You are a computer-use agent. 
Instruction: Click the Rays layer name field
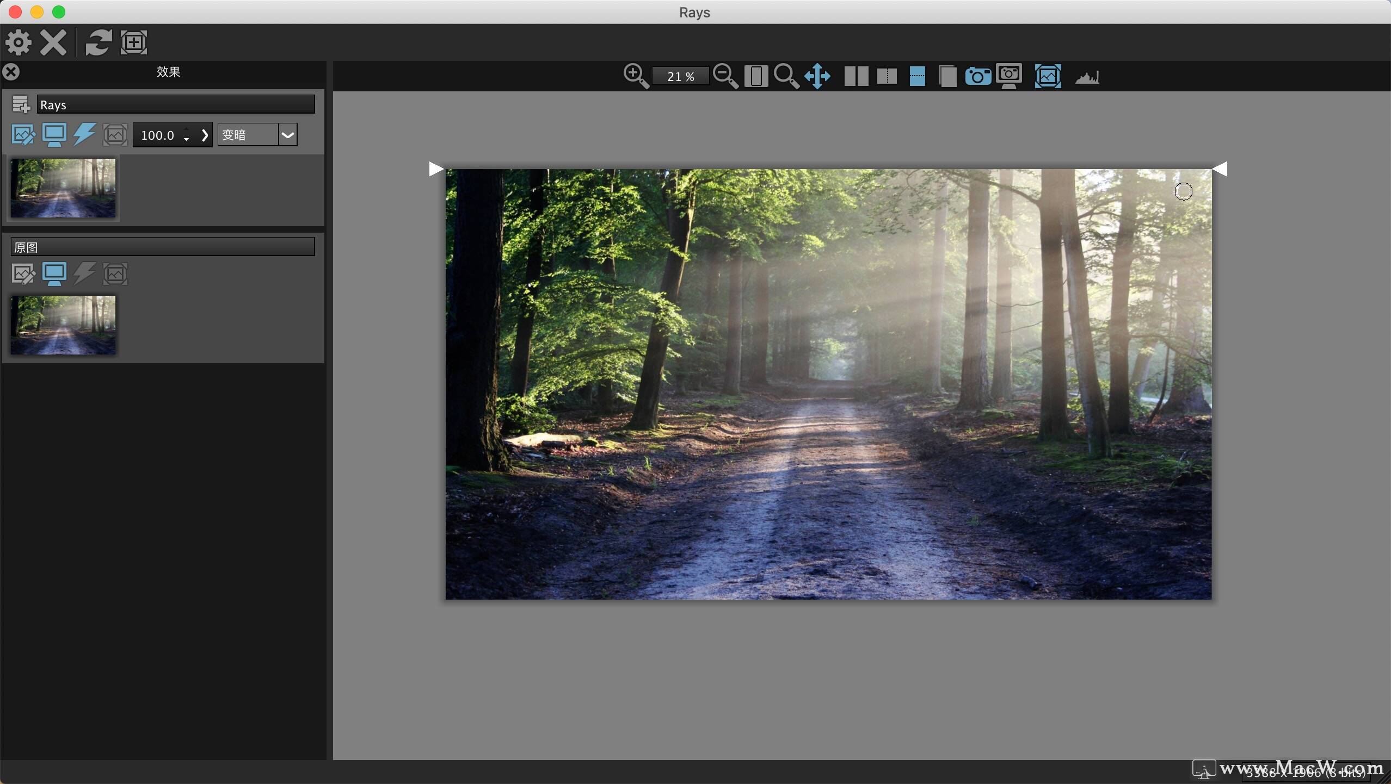click(175, 104)
